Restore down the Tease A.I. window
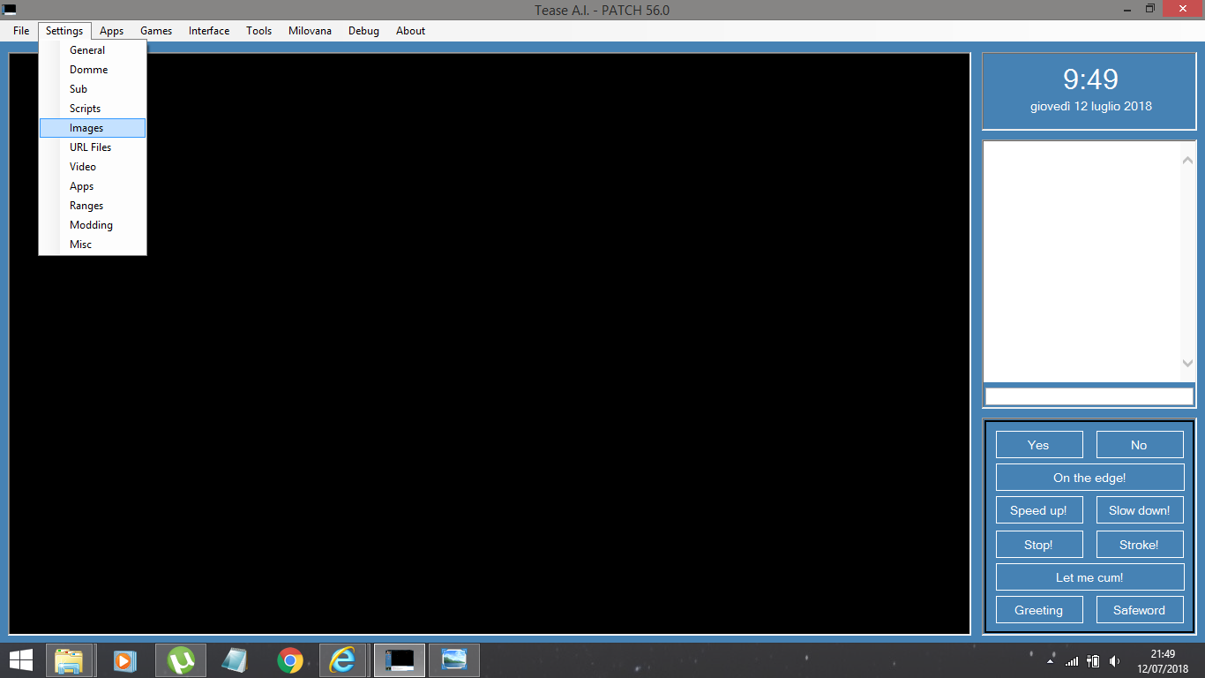 point(1149,9)
